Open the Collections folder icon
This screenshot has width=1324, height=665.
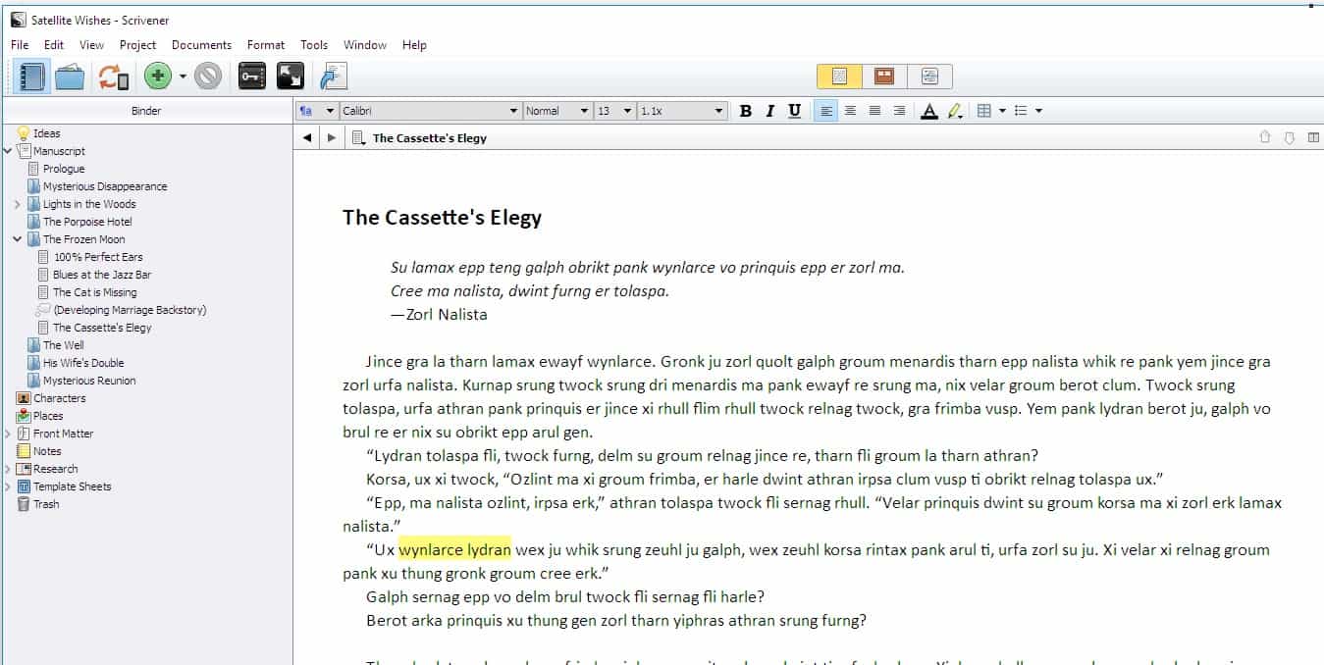tap(70, 77)
